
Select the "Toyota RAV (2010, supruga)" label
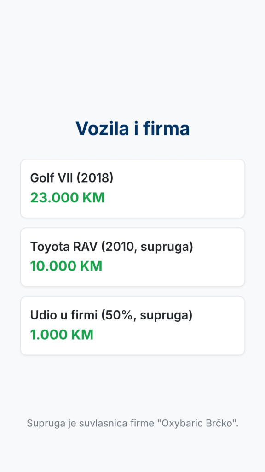tap(112, 247)
